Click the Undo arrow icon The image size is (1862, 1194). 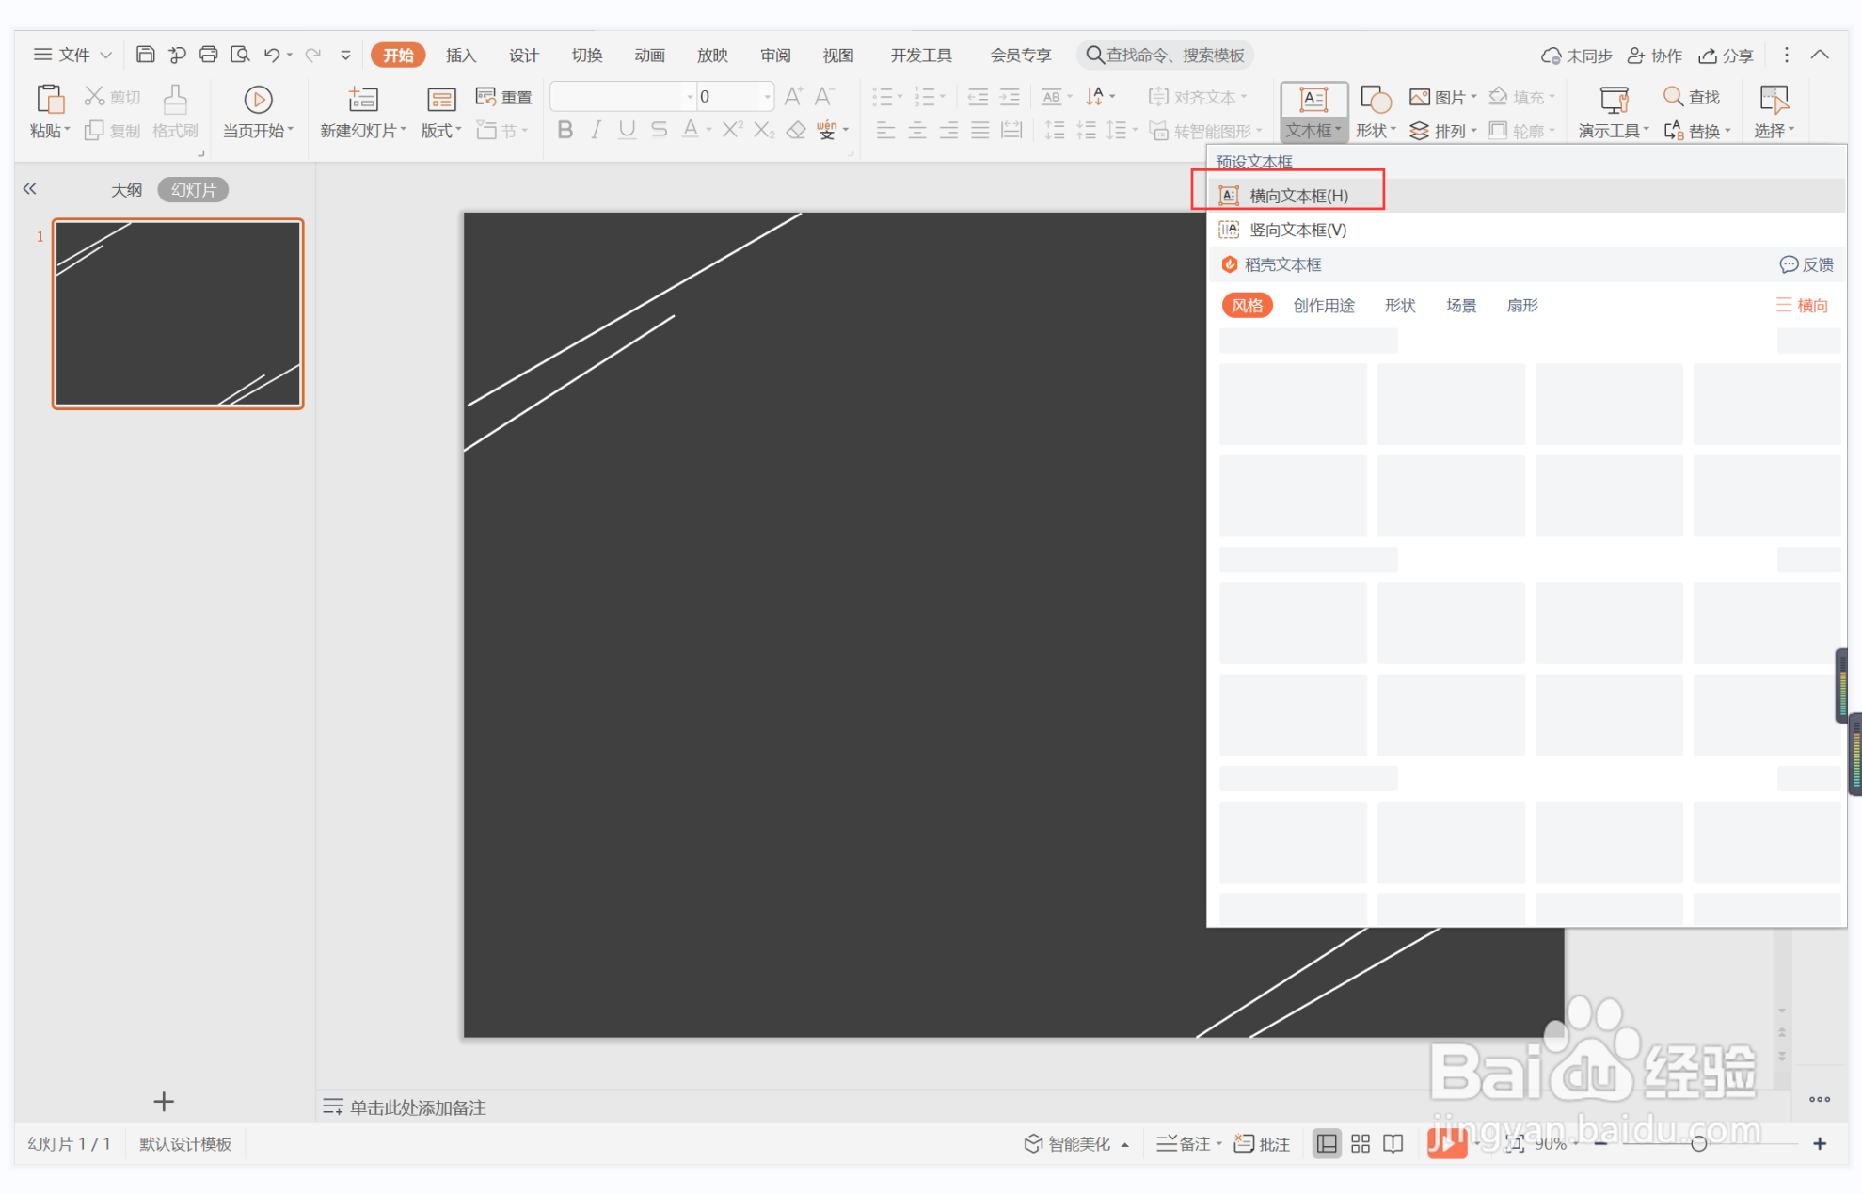click(271, 55)
